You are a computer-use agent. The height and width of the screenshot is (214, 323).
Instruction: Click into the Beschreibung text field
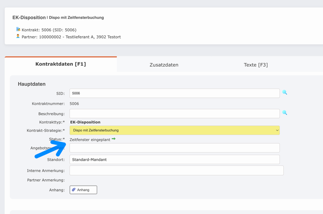coord(174,114)
